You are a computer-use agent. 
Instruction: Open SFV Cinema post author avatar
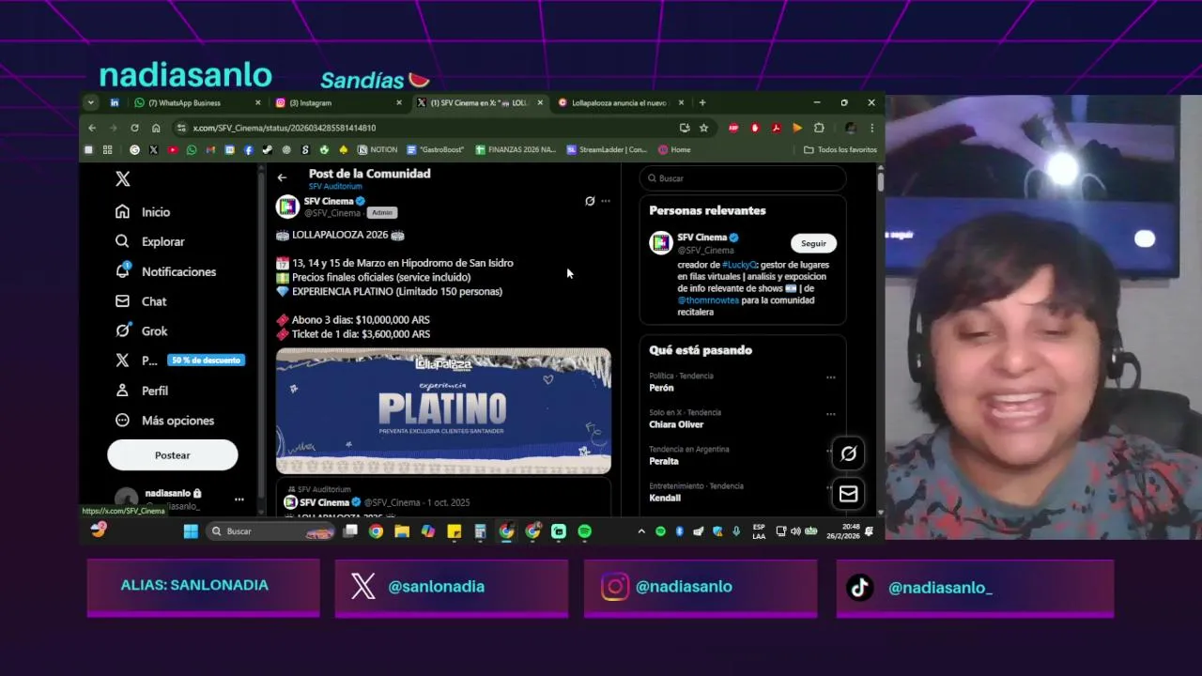coord(287,206)
